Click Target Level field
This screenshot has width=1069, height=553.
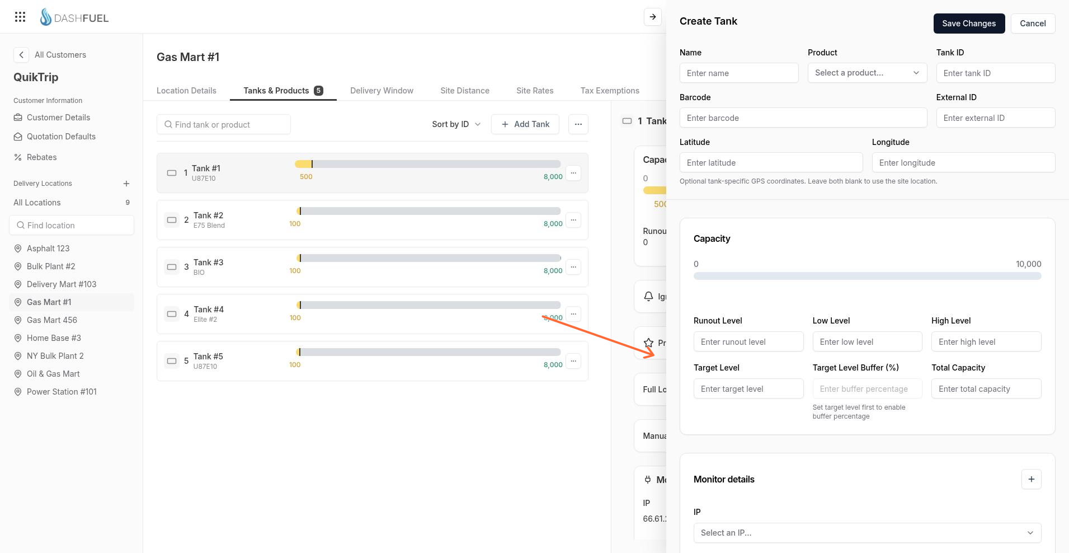[x=748, y=388]
